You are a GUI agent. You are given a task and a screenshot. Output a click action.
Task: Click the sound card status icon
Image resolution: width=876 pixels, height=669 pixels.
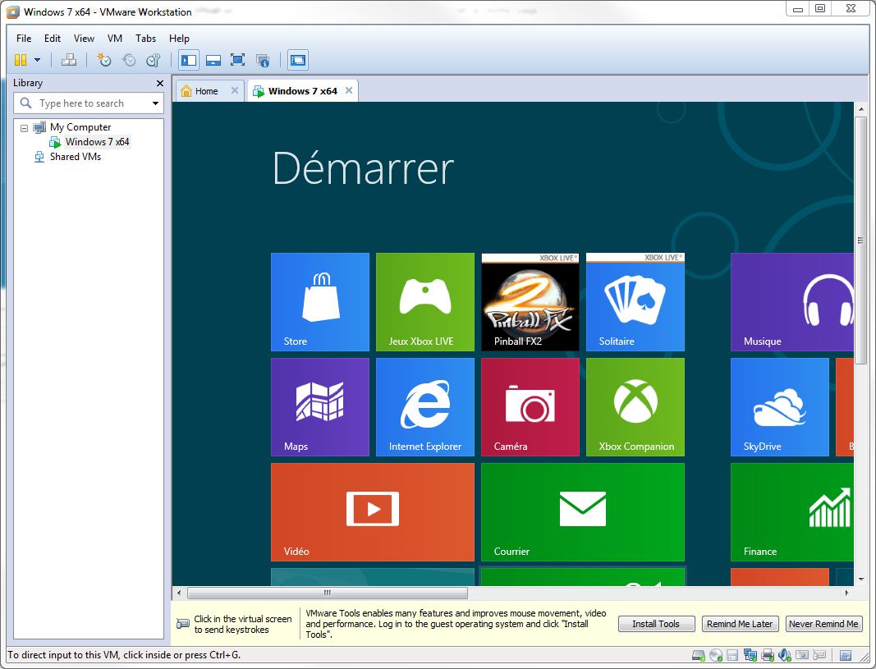[784, 654]
